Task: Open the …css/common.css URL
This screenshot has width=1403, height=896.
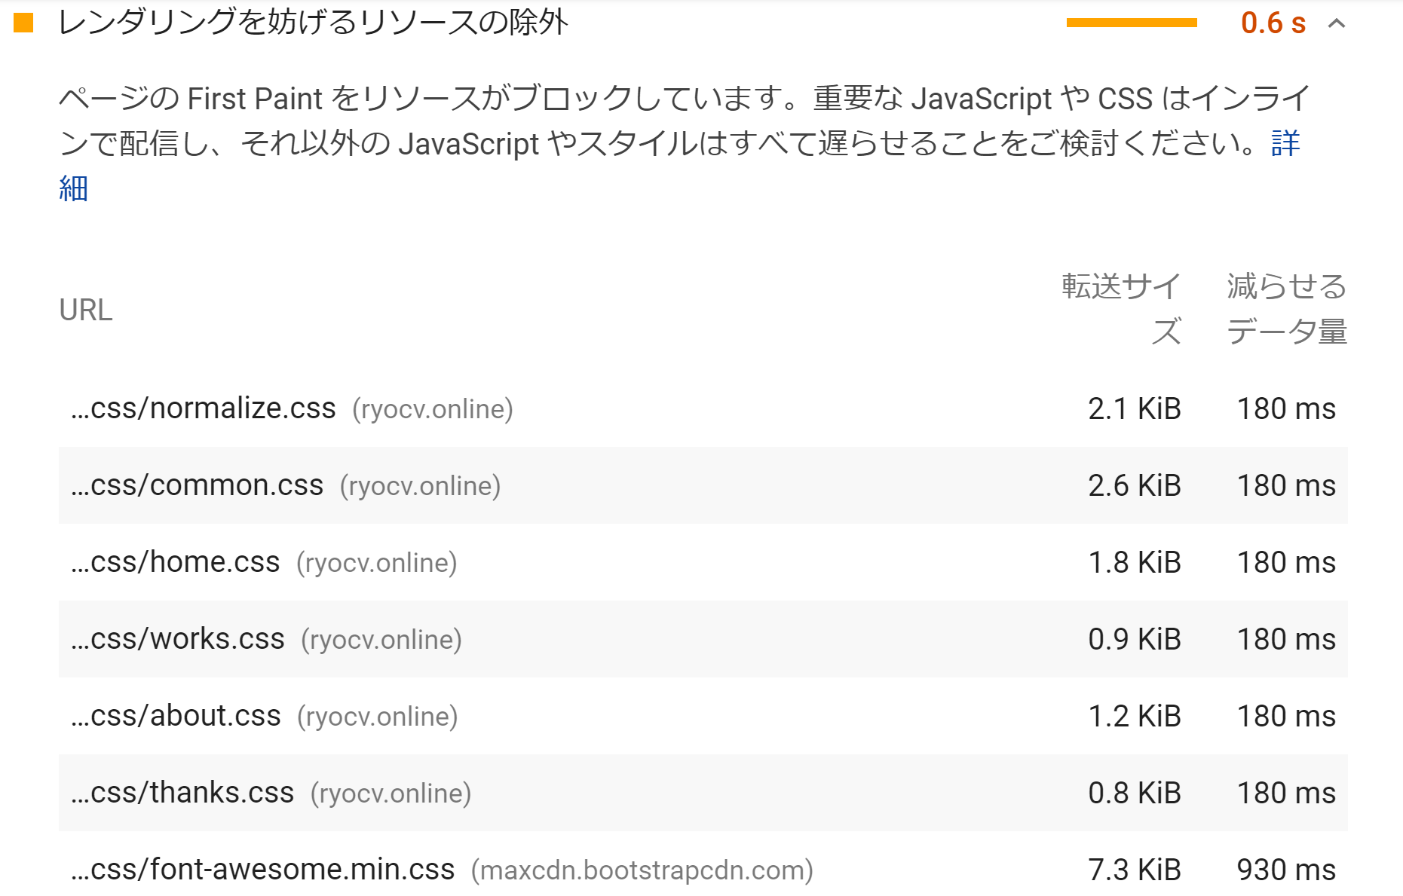Action: click(198, 485)
